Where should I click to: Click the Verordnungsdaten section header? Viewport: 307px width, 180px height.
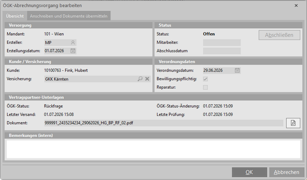[228, 62]
